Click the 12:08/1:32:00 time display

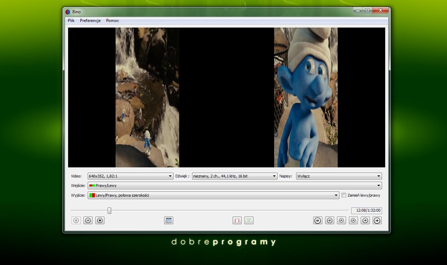point(367,211)
